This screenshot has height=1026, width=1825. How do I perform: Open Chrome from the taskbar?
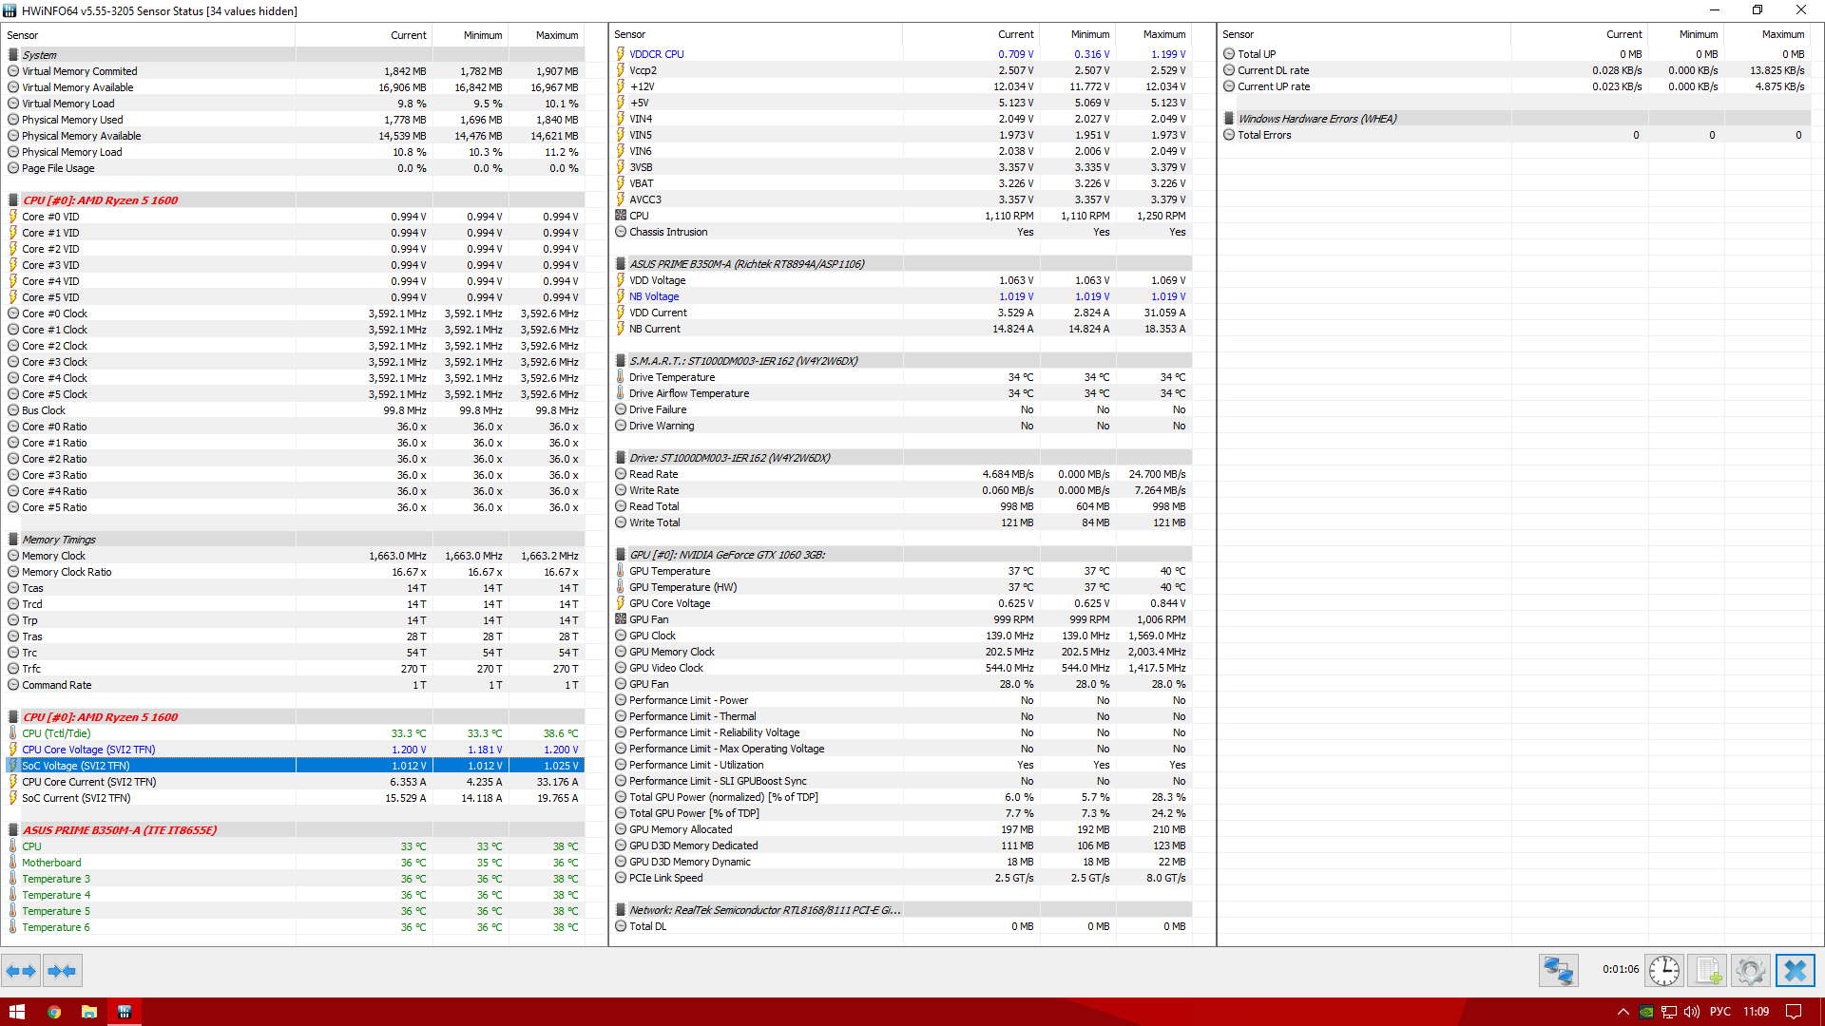tap(54, 1012)
